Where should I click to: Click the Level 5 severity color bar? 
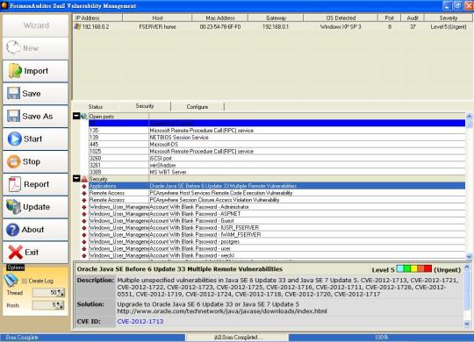pyautogui.click(x=413, y=268)
